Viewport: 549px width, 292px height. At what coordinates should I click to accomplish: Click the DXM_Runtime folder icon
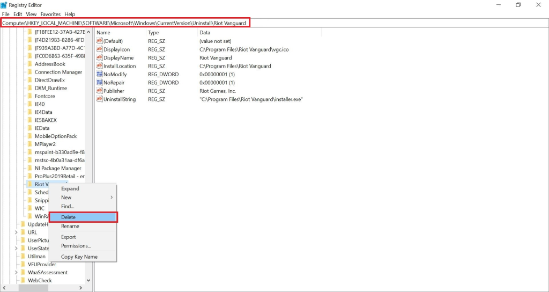[x=30, y=88]
